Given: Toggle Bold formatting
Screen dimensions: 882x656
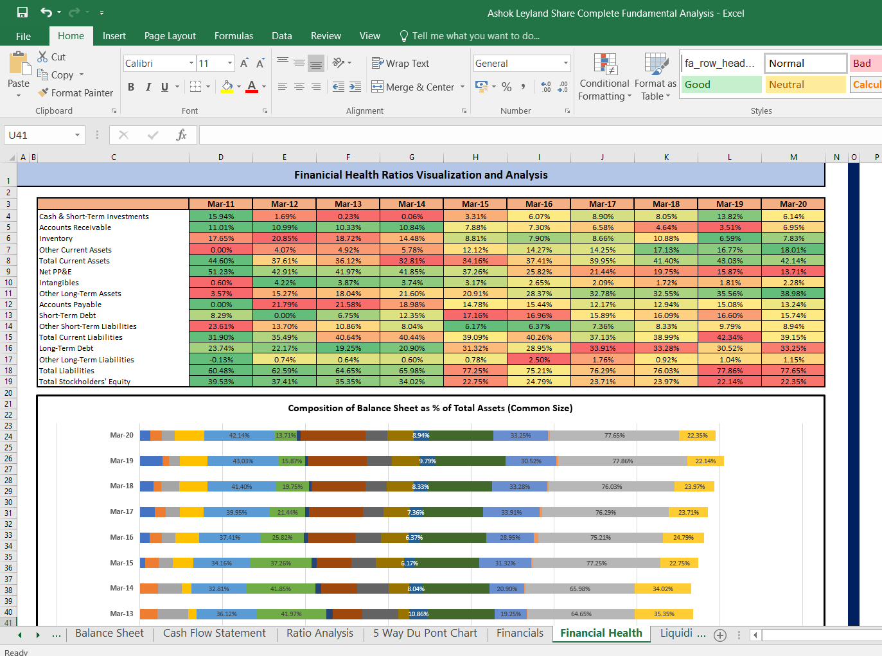Looking at the screenshot, I should [x=131, y=87].
